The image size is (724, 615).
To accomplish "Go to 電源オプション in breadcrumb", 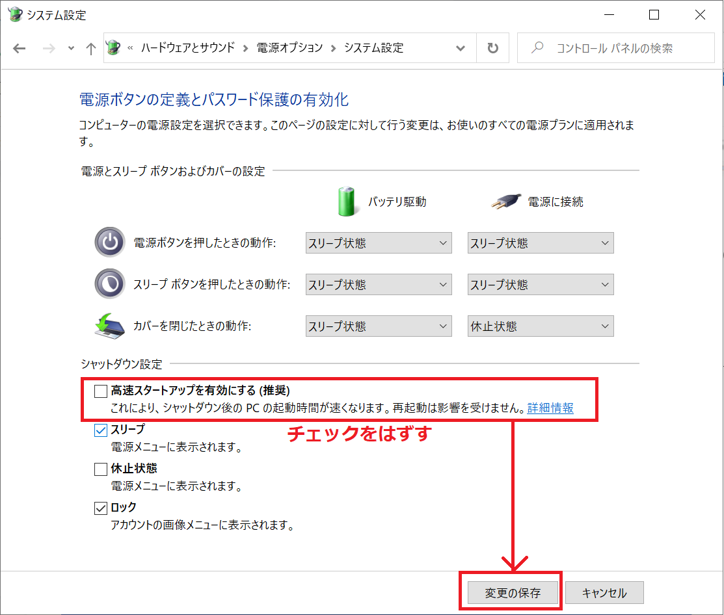I will click(289, 48).
